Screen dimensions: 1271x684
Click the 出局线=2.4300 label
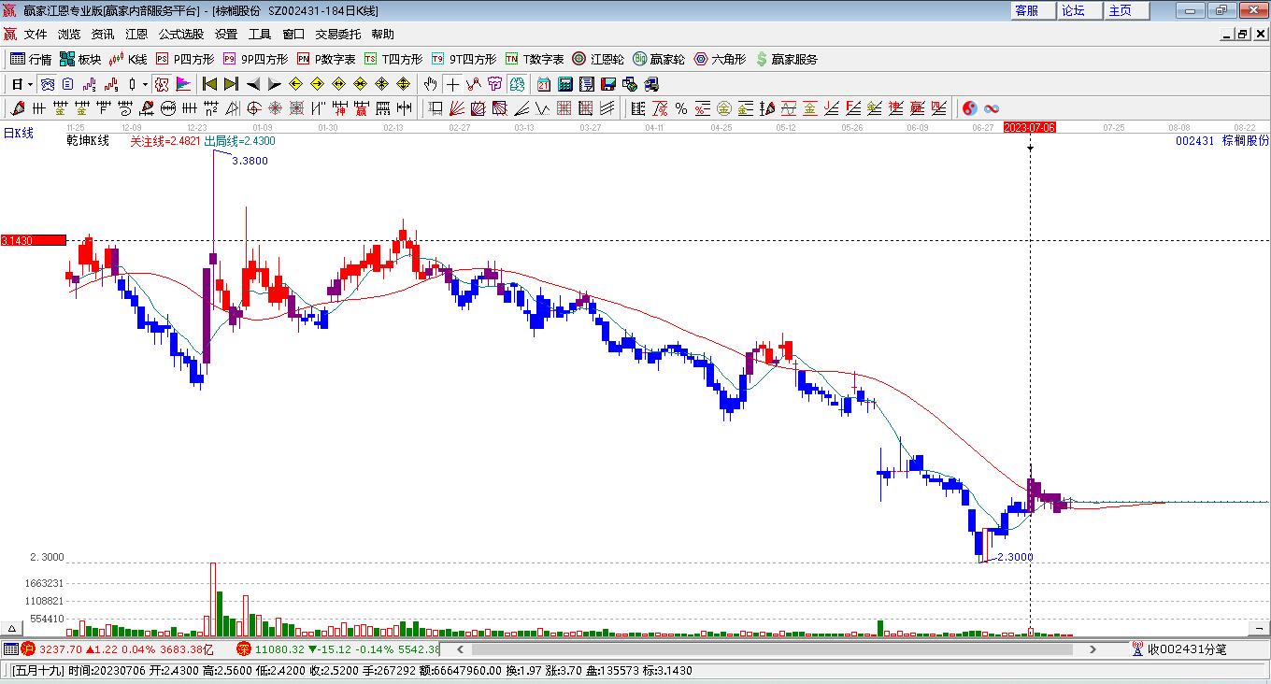click(x=240, y=141)
